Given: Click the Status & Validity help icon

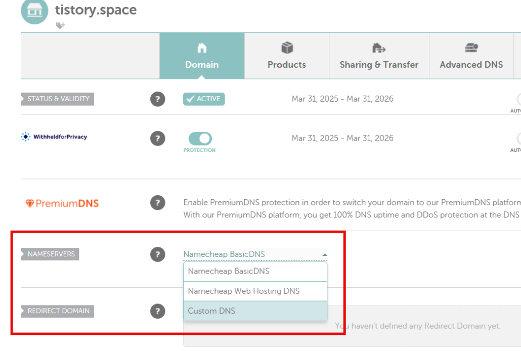Looking at the screenshot, I should click(x=158, y=99).
